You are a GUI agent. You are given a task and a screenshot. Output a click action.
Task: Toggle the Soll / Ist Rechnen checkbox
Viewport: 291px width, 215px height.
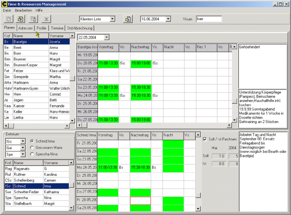[205, 139]
